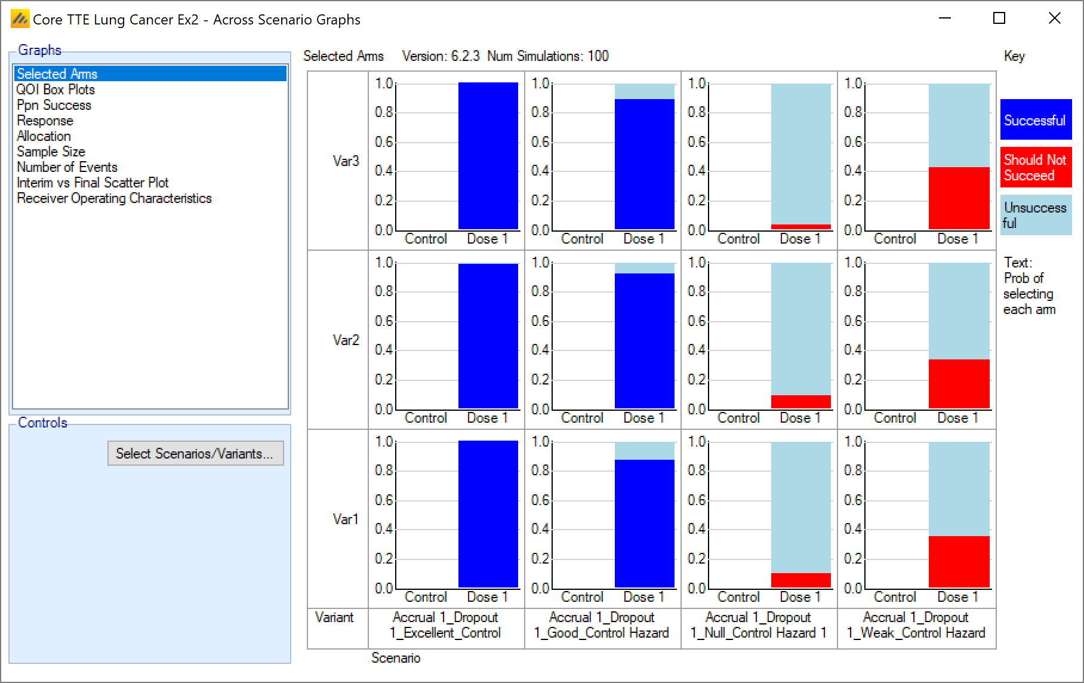
Task: Minimize the Across Scenario Graphs window
Action: tap(945, 19)
